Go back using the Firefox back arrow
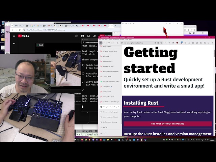Viewport: 216px width, 162px height. 165,43
